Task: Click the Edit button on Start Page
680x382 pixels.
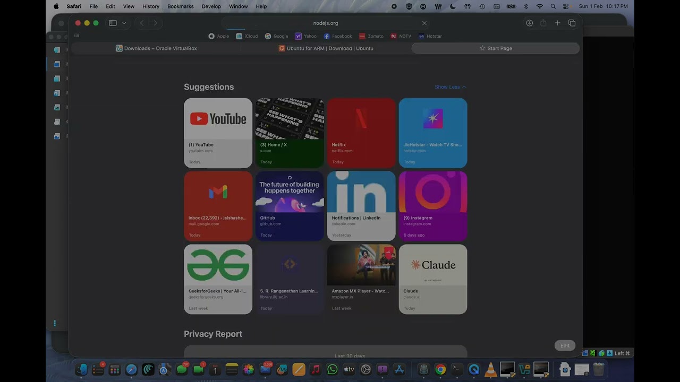Action: pyautogui.click(x=565, y=345)
